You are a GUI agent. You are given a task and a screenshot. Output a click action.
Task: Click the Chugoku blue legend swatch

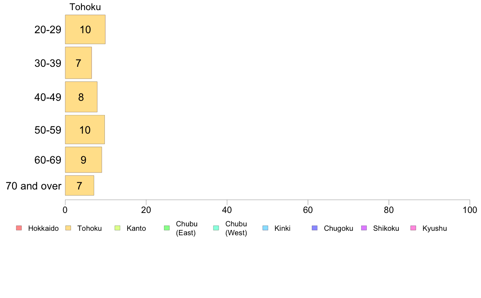point(315,228)
